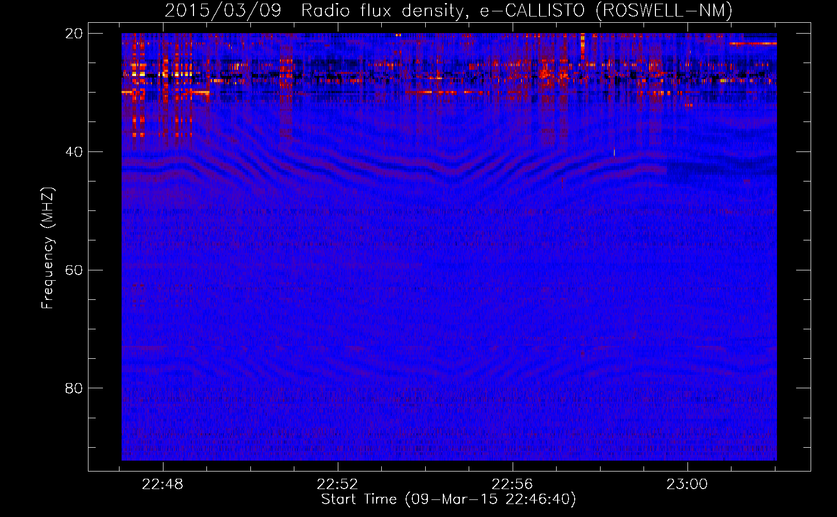Click the 40 frequency tick label
This screenshot has height=517, width=837.
pyautogui.click(x=74, y=152)
